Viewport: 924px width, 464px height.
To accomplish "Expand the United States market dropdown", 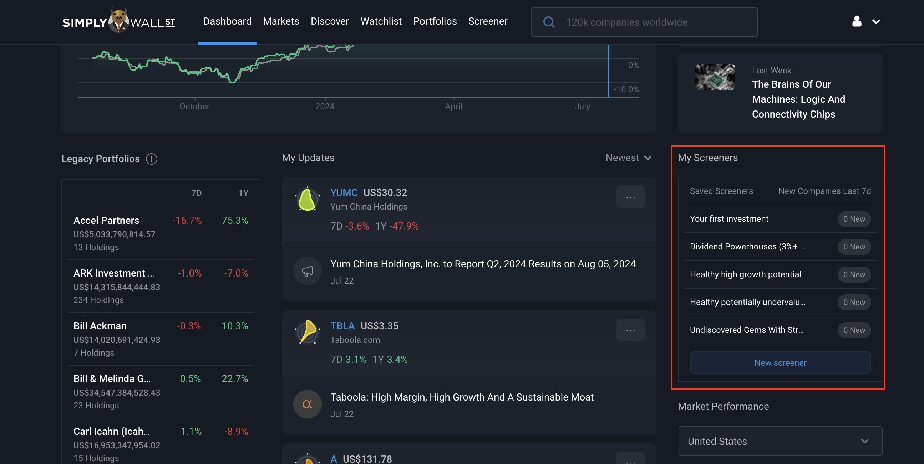I will tap(780, 441).
